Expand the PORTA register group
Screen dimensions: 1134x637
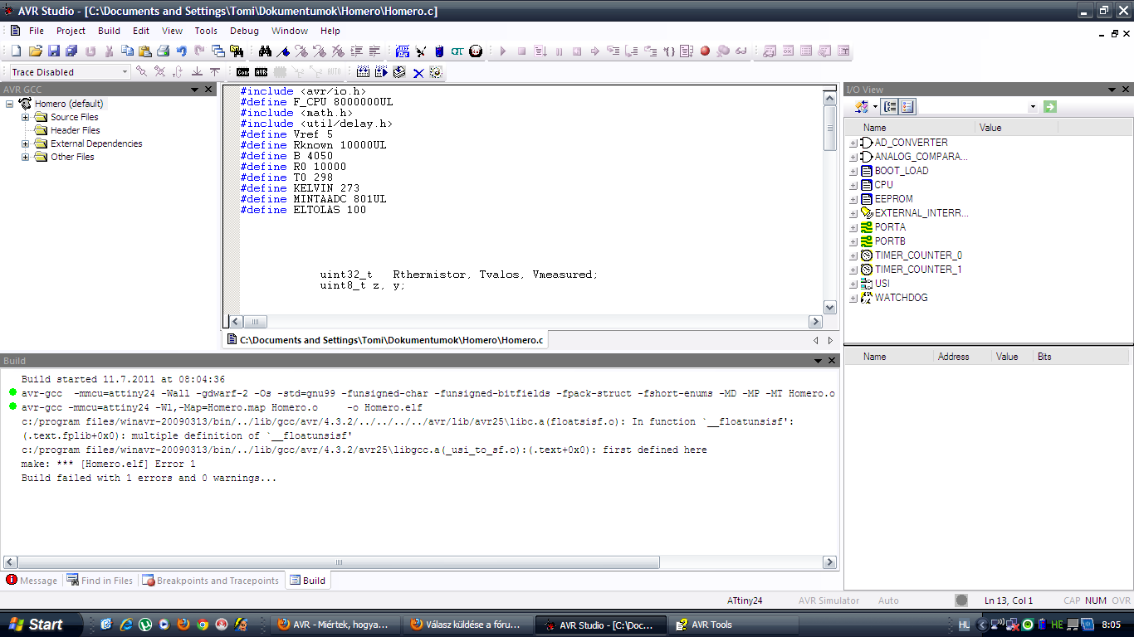point(853,227)
